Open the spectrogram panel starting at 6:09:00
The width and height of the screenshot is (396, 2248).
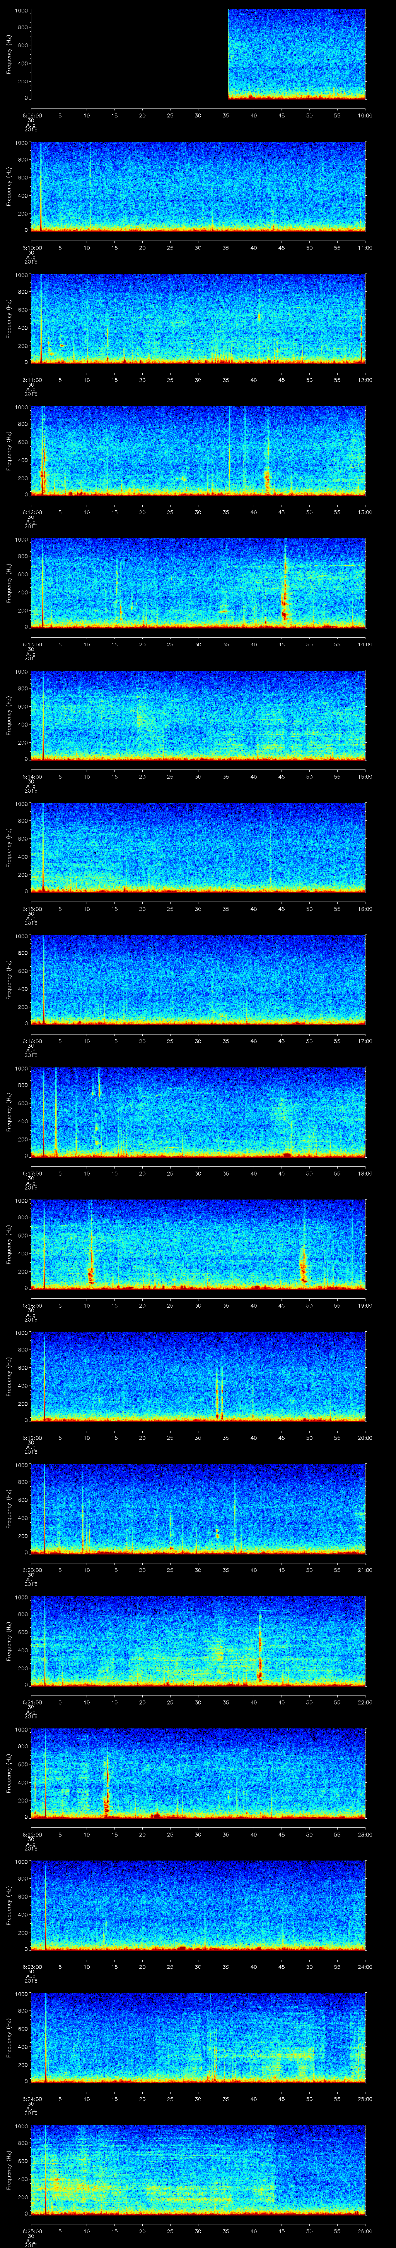click(198, 54)
